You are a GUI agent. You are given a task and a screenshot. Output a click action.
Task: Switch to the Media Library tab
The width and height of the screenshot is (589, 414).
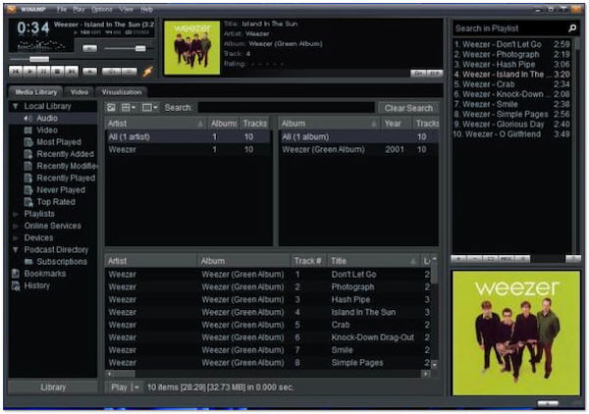(35, 92)
